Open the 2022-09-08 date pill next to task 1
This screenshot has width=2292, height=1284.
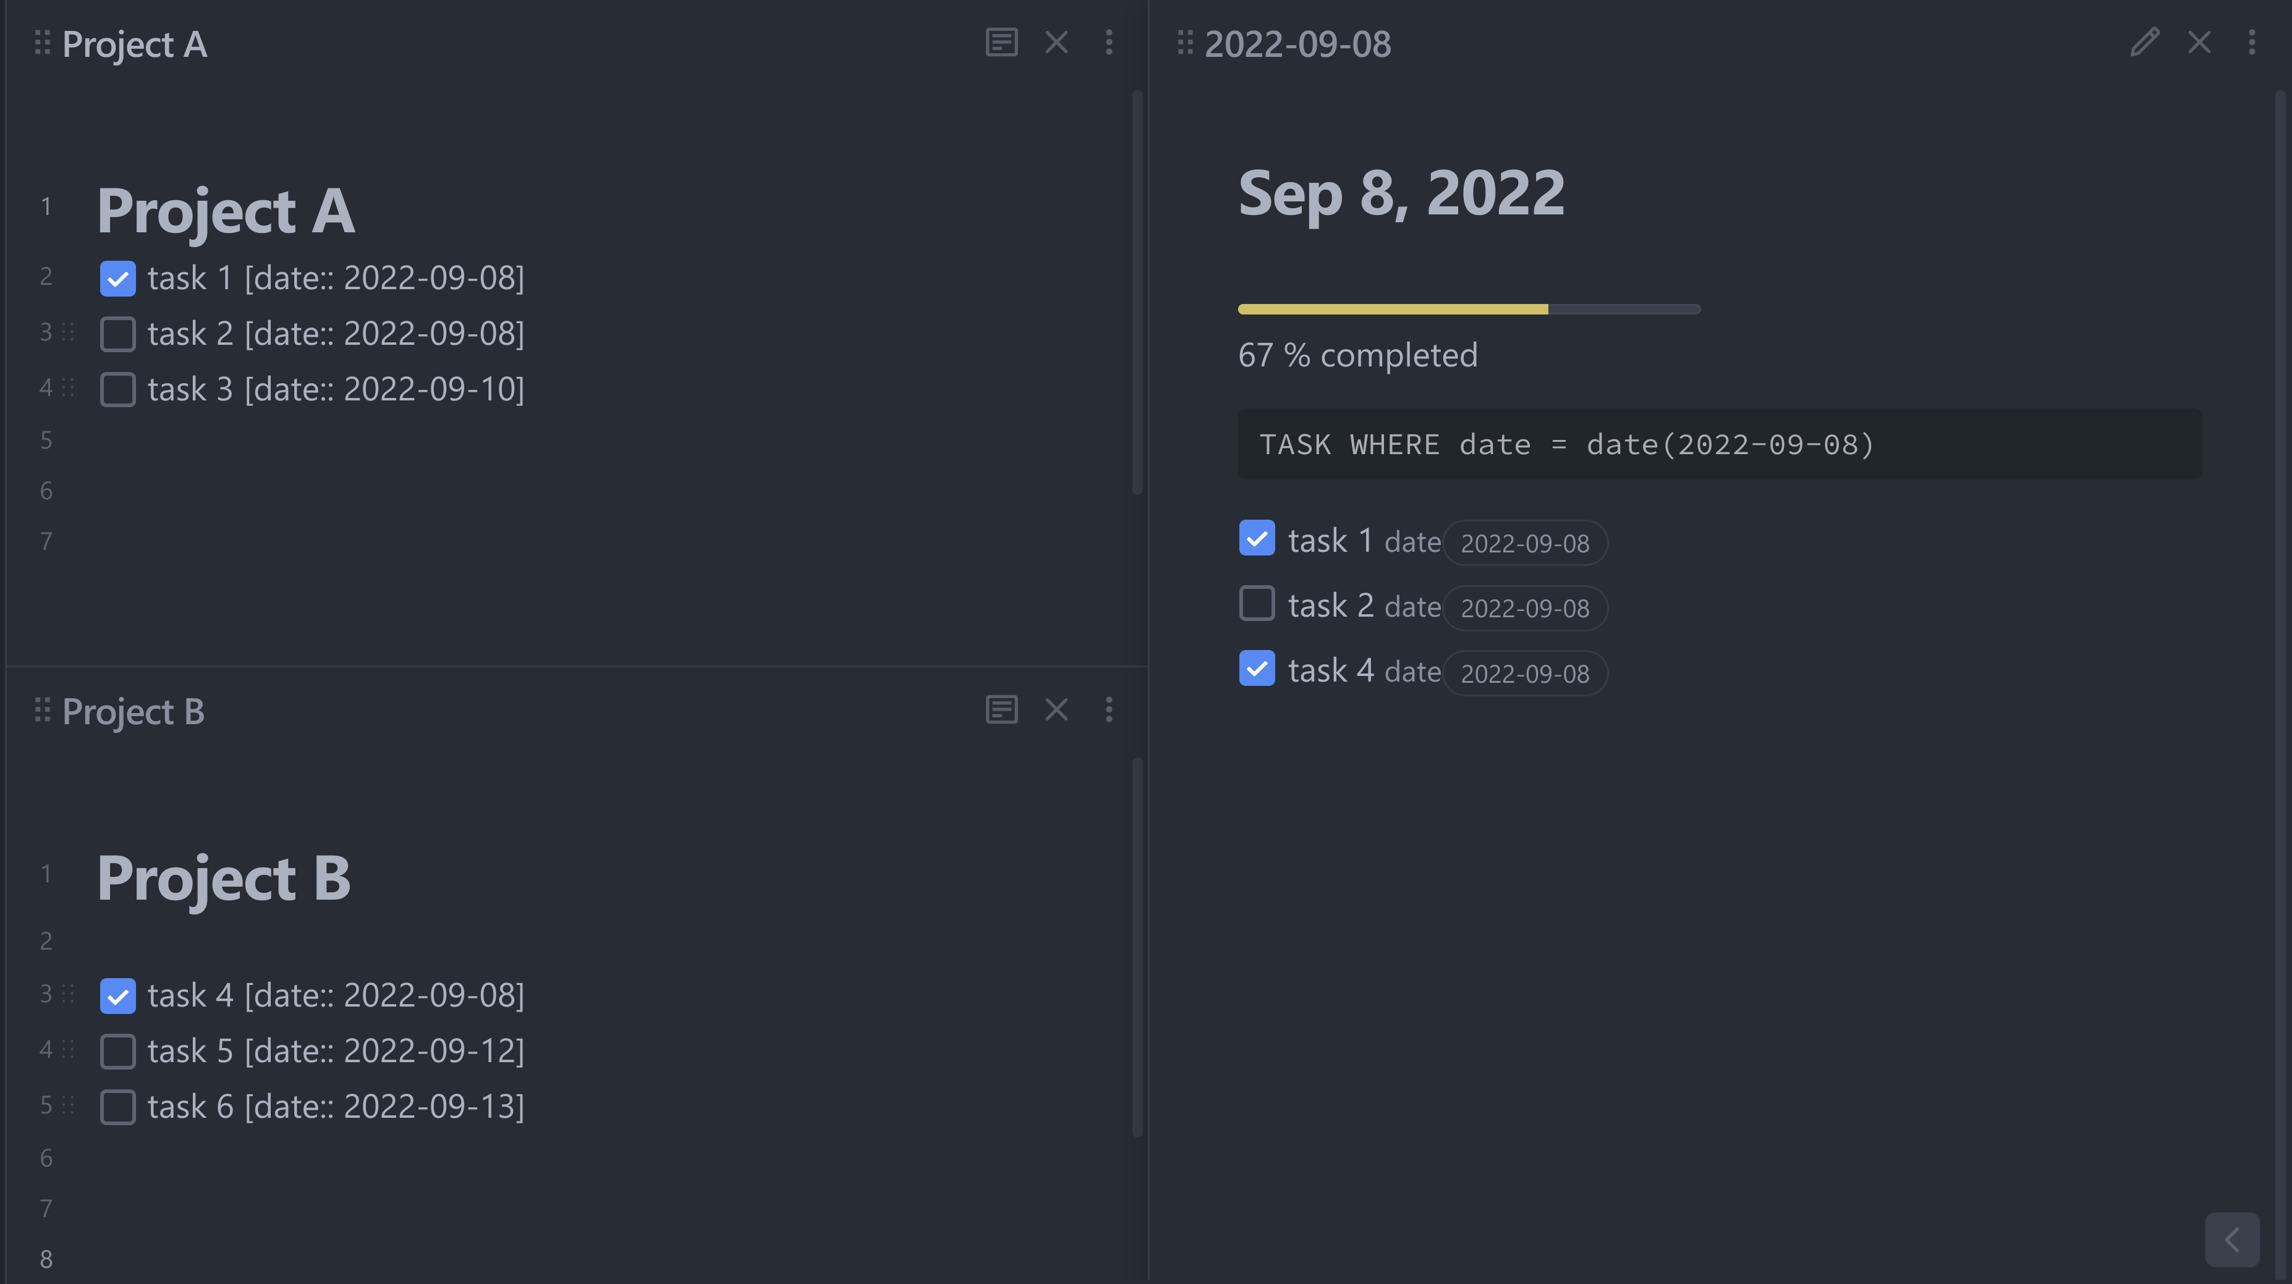coord(1524,543)
